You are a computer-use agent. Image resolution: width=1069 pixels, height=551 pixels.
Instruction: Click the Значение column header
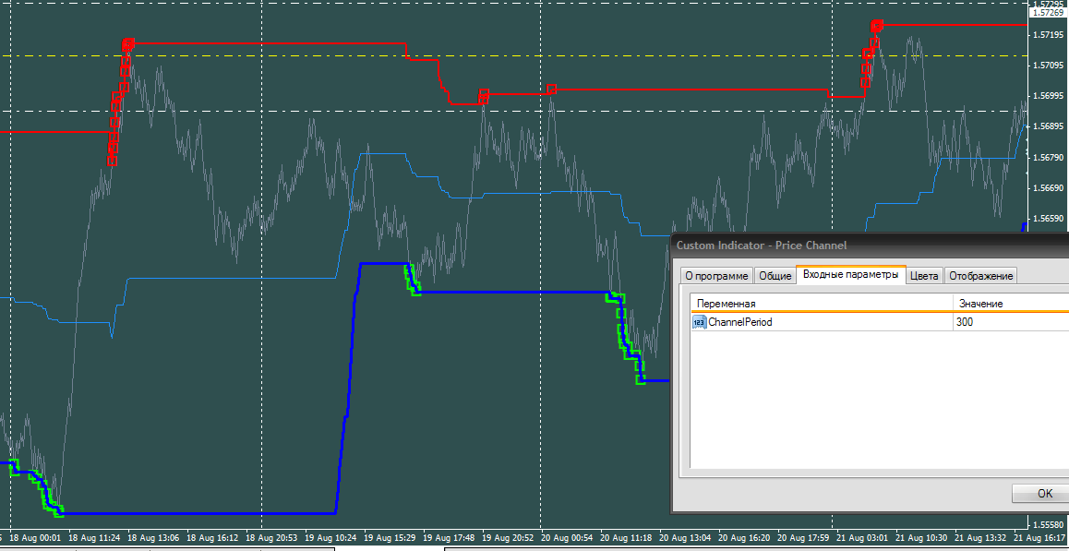[1011, 304]
